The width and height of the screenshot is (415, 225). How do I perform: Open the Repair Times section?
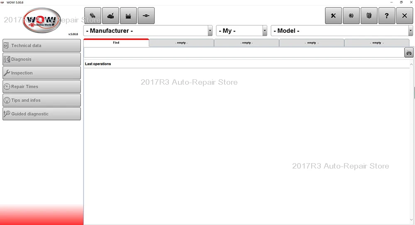point(41,87)
